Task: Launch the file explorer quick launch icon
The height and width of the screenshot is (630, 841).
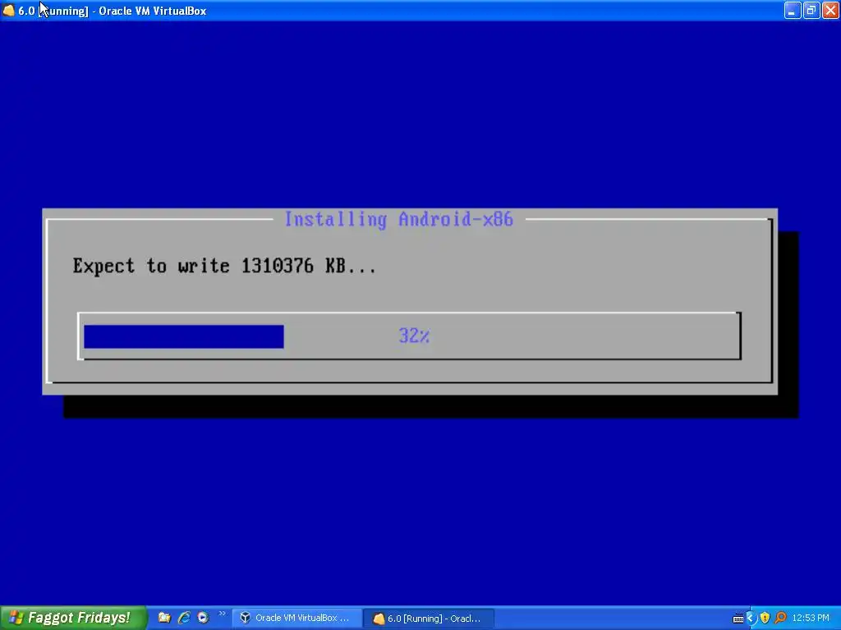Action: click(164, 618)
